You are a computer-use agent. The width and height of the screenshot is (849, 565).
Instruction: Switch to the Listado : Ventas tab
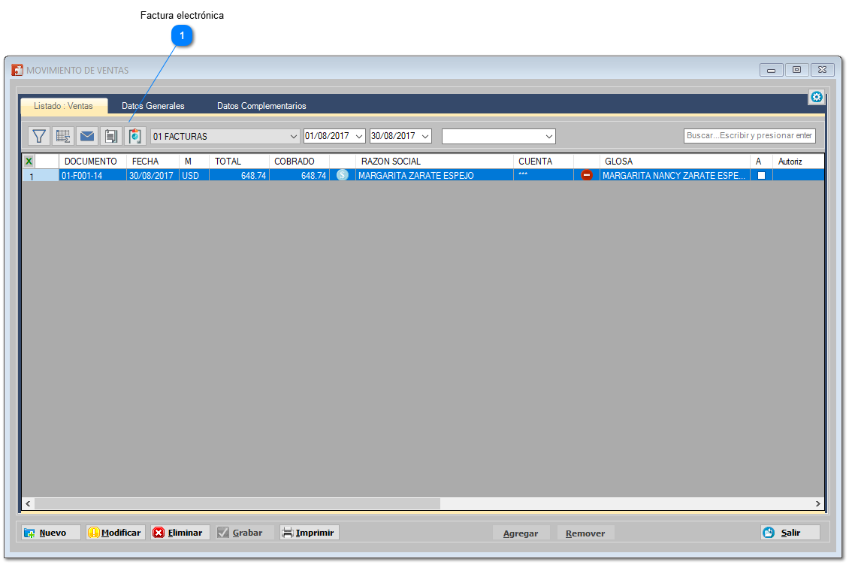tap(63, 106)
